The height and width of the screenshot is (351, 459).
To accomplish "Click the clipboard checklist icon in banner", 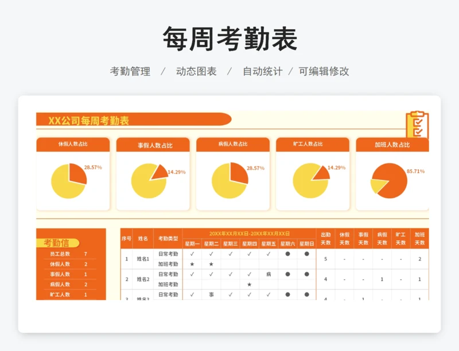I will [418, 124].
